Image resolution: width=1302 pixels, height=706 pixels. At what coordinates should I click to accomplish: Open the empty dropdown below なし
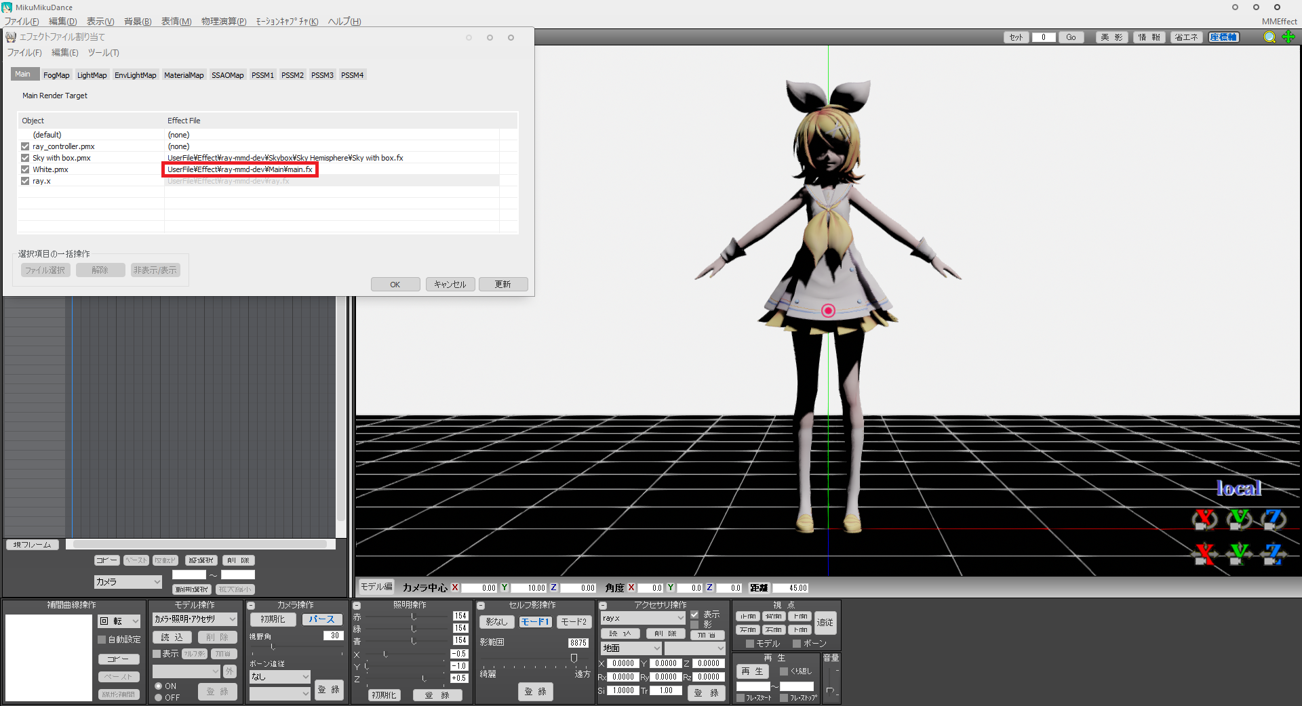pyautogui.click(x=279, y=694)
